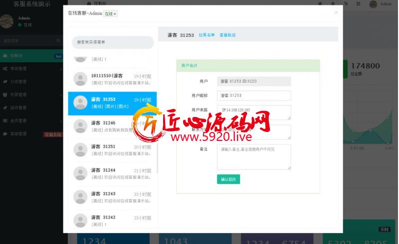Expand 会员管理 sidebar menu
Viewport: 399px width, 244px height.
pos(31,121)
